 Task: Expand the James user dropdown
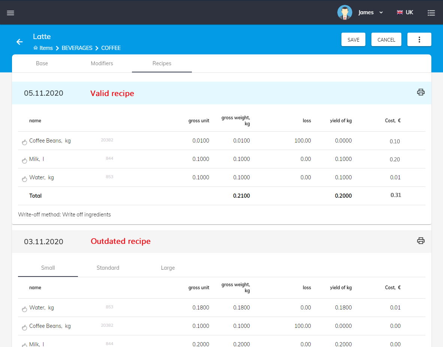coord(381,12)
